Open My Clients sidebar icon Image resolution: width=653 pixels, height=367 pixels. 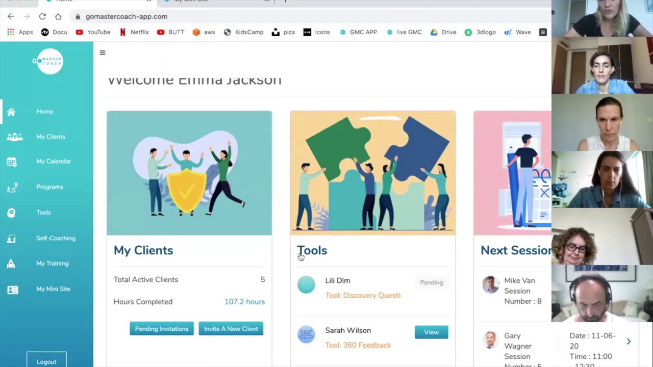pyautogui.click(x=14, y=137)
